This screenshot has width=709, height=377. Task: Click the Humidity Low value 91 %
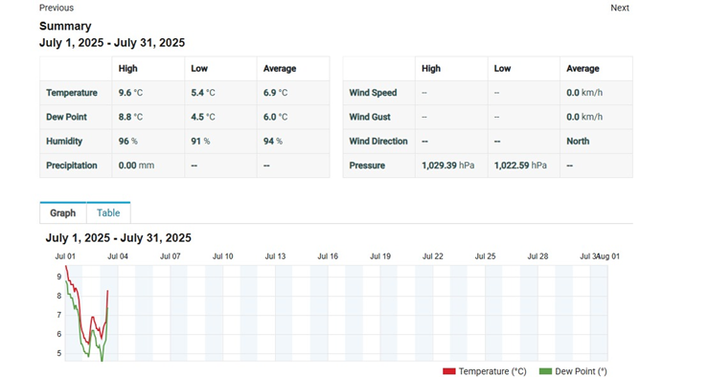pos(200,142)
